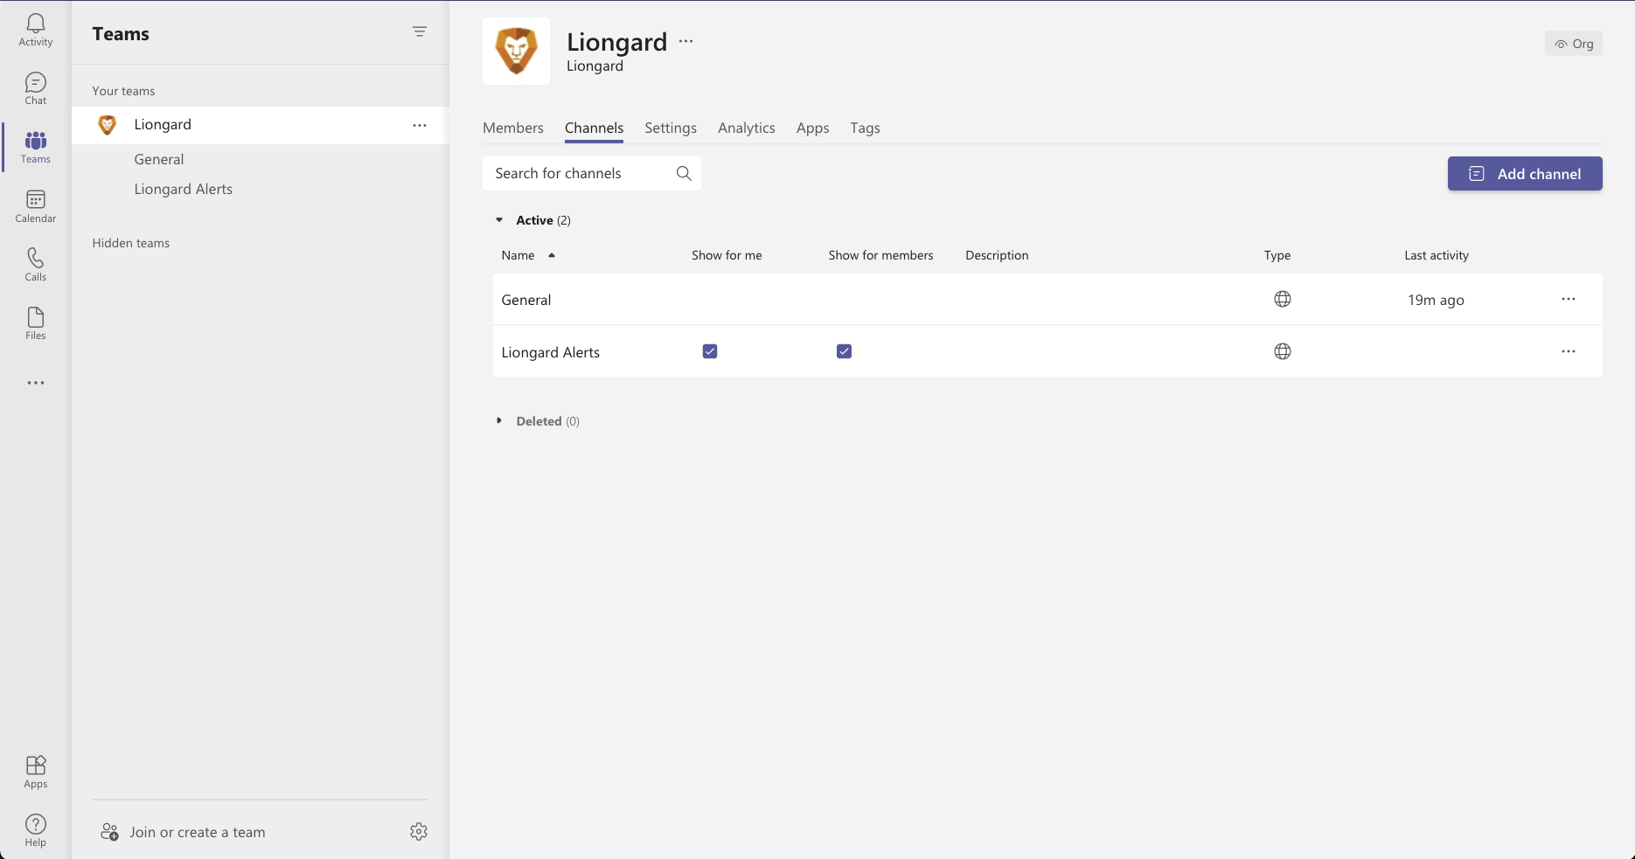Click the Liongard lion avatar in team list
This screenshot has width=1635, height=859.
(x=107, y=125)
